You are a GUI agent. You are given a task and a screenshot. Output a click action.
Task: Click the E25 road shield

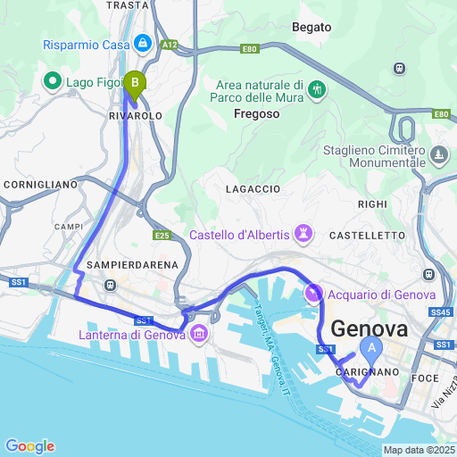coord(162,236)
